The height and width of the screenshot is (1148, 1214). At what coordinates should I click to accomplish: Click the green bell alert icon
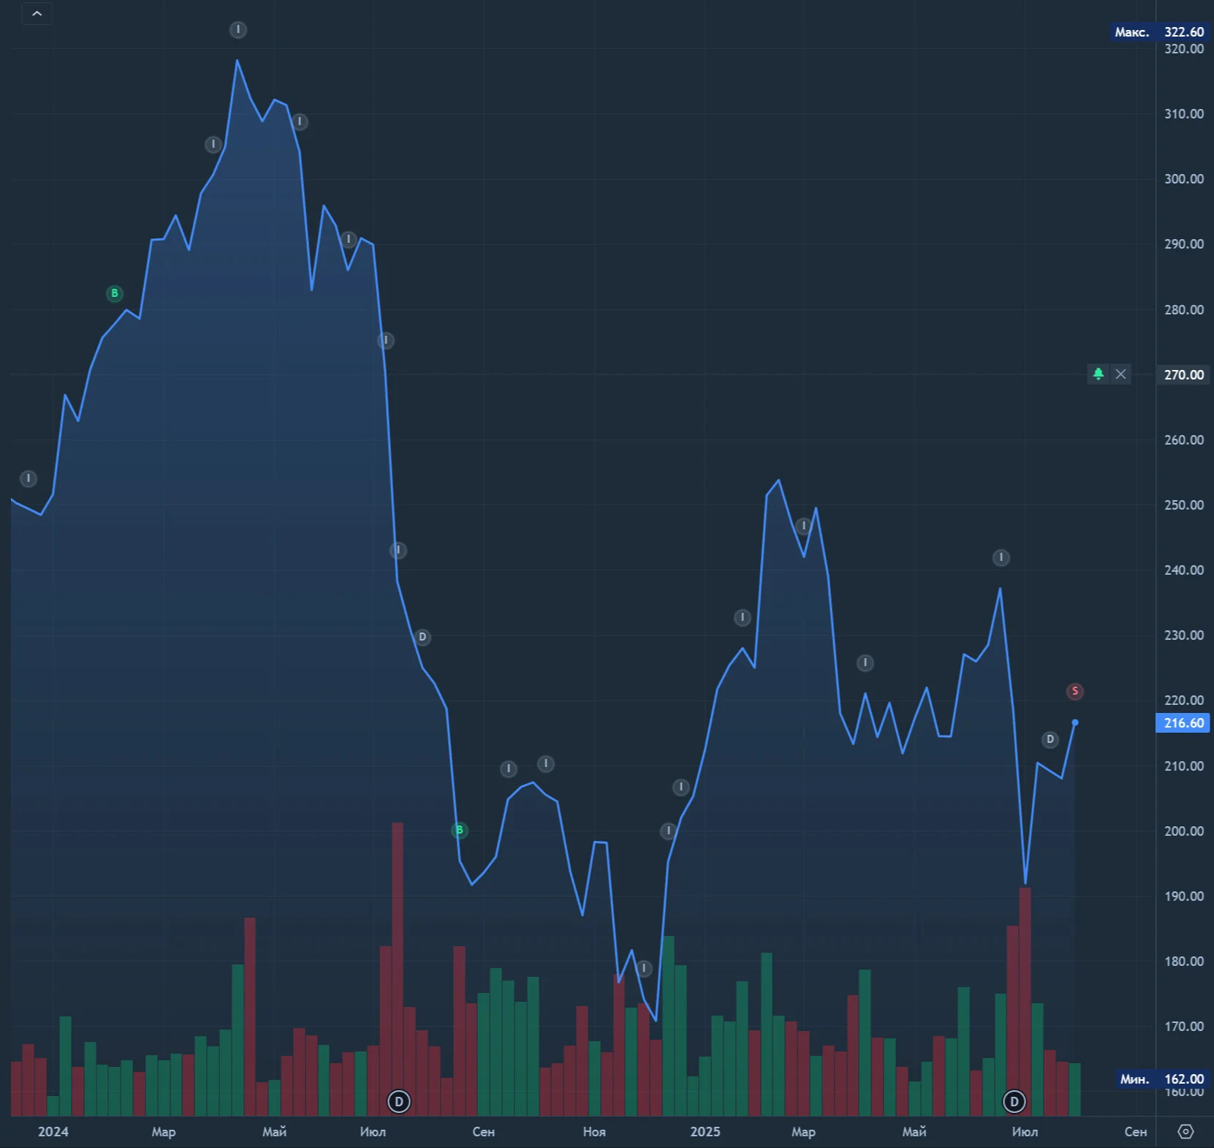(1098, 374)
